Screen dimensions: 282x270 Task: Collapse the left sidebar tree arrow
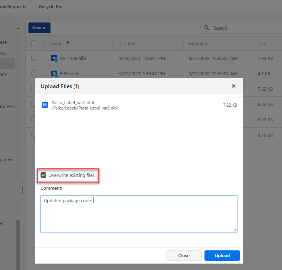pyautogui.click(x=18, y=29)
